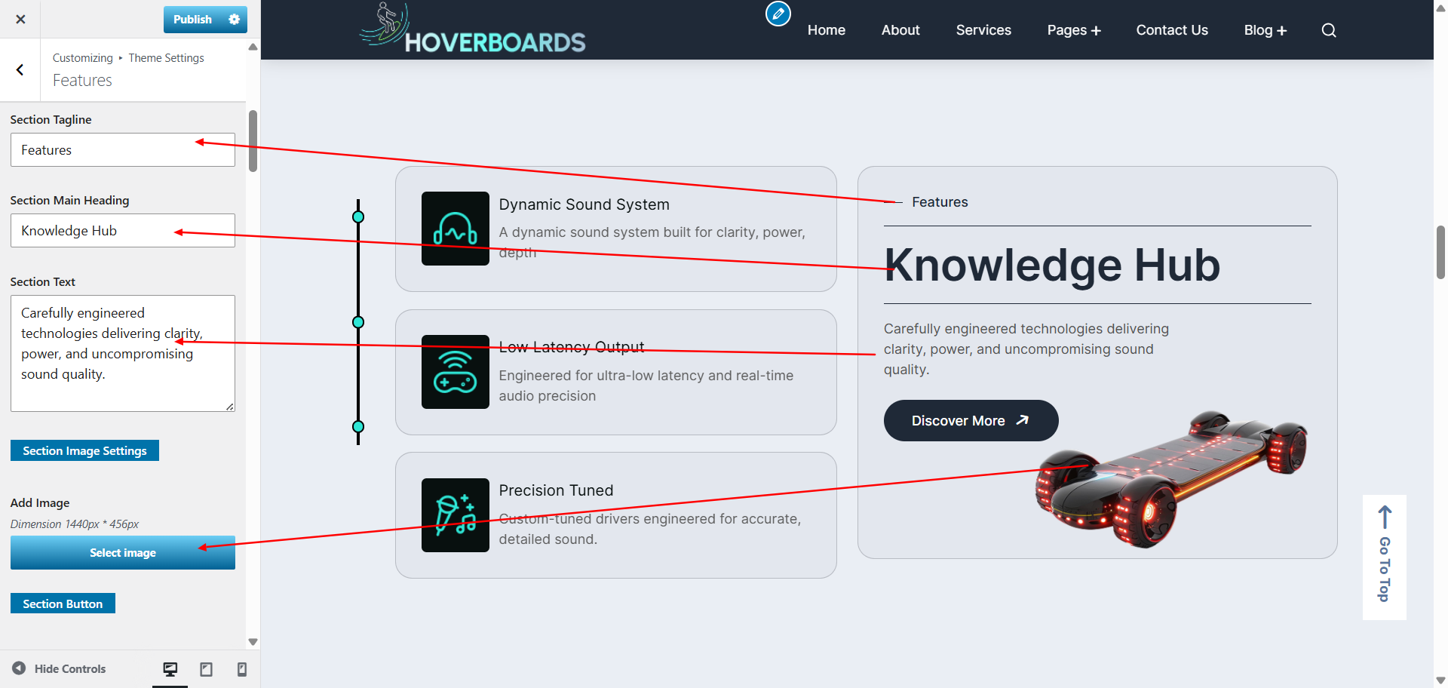Image resolution: width=1448 pixels, height=688 pixels.
Task: Click the Section Main Heading input field
Action: (123, 231)
